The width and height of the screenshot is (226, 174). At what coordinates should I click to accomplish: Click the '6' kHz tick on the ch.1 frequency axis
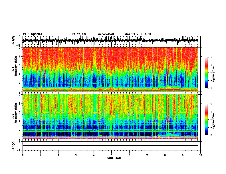pyautogui.click(x=20, y=65)
